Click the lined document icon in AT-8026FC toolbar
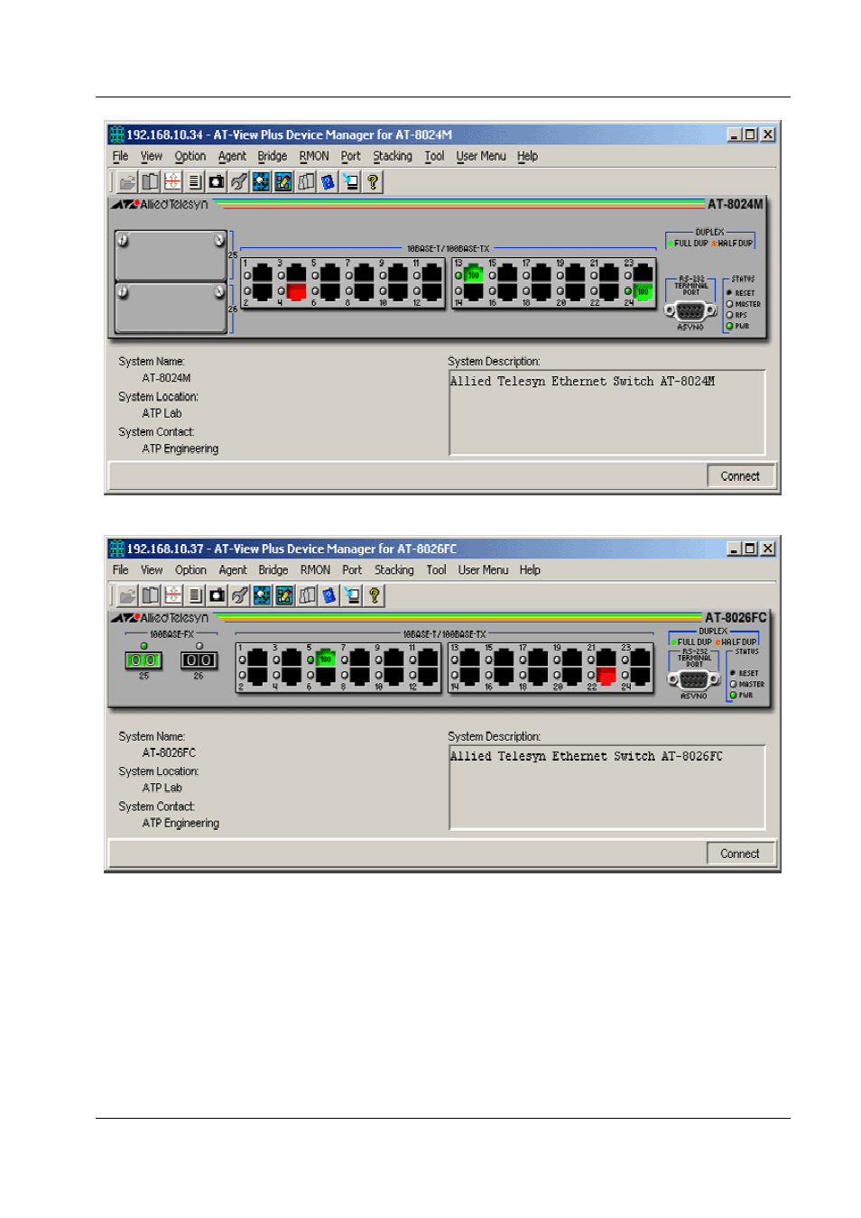Screen dimensions: 861x1218 pyautogui.click(x=195, y=595)
